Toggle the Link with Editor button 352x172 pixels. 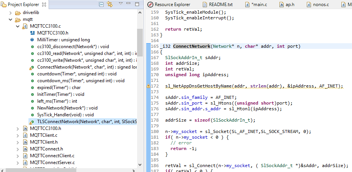click(x=110, y=5)
